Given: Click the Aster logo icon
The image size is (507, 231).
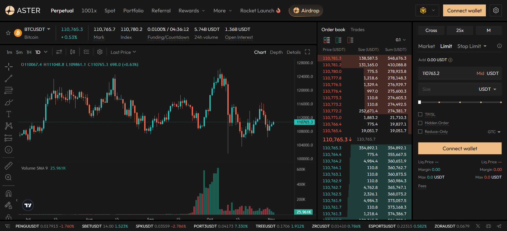Looking at the screenshot, I should coord(10,11).
